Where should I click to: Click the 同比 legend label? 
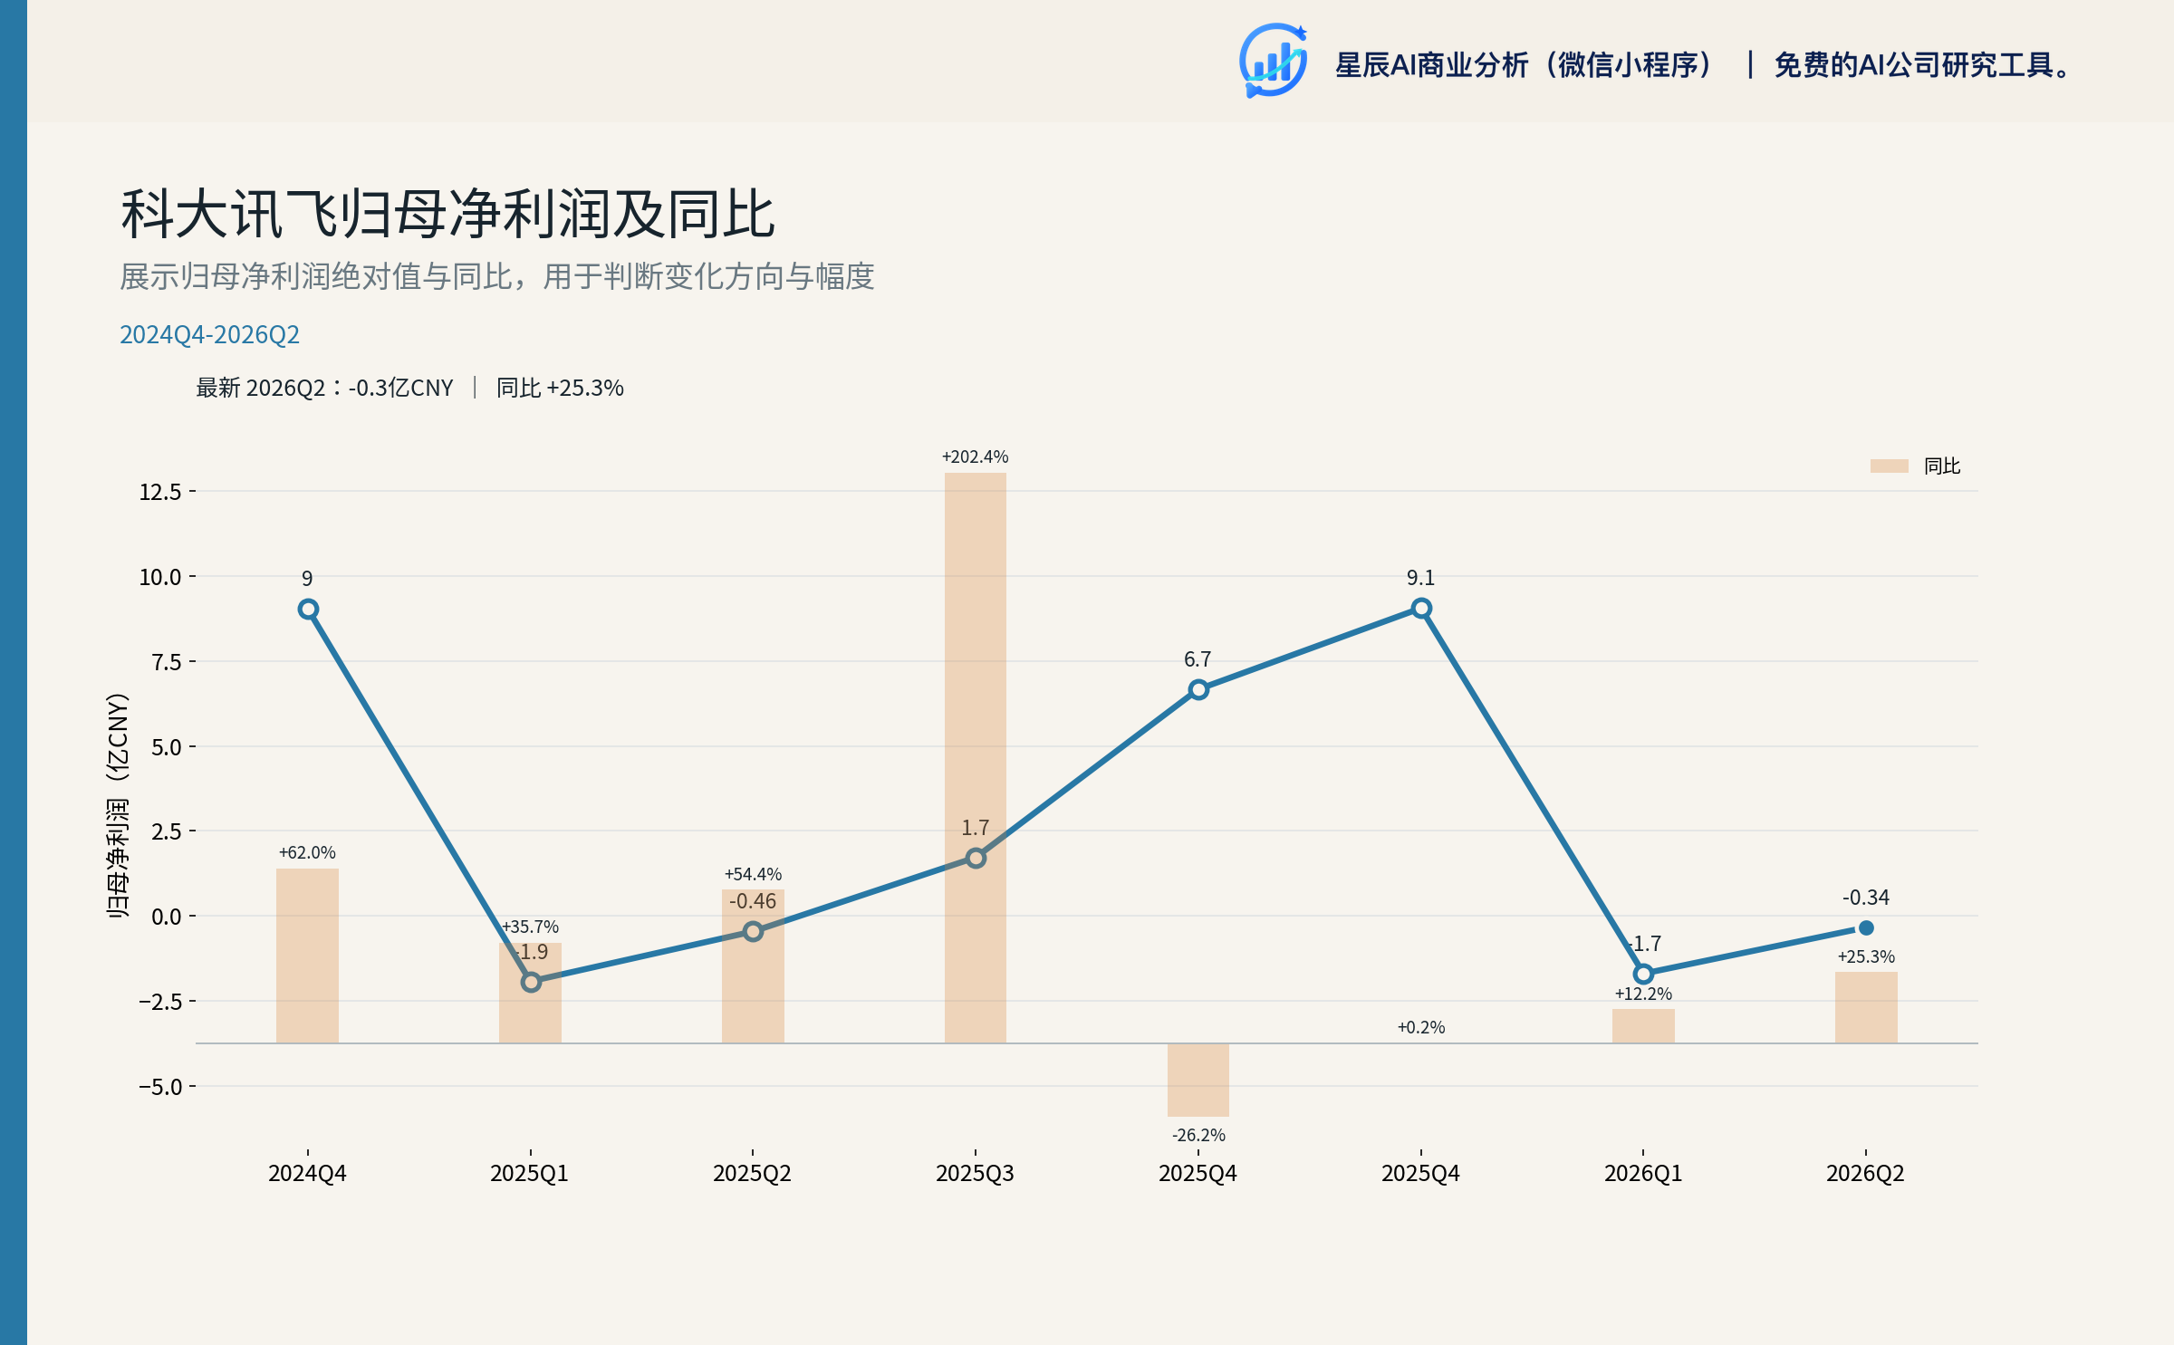(x=1941, y=466)
